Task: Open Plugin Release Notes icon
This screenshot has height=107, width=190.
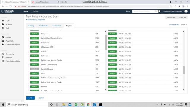Action: (x=3, y=61)
